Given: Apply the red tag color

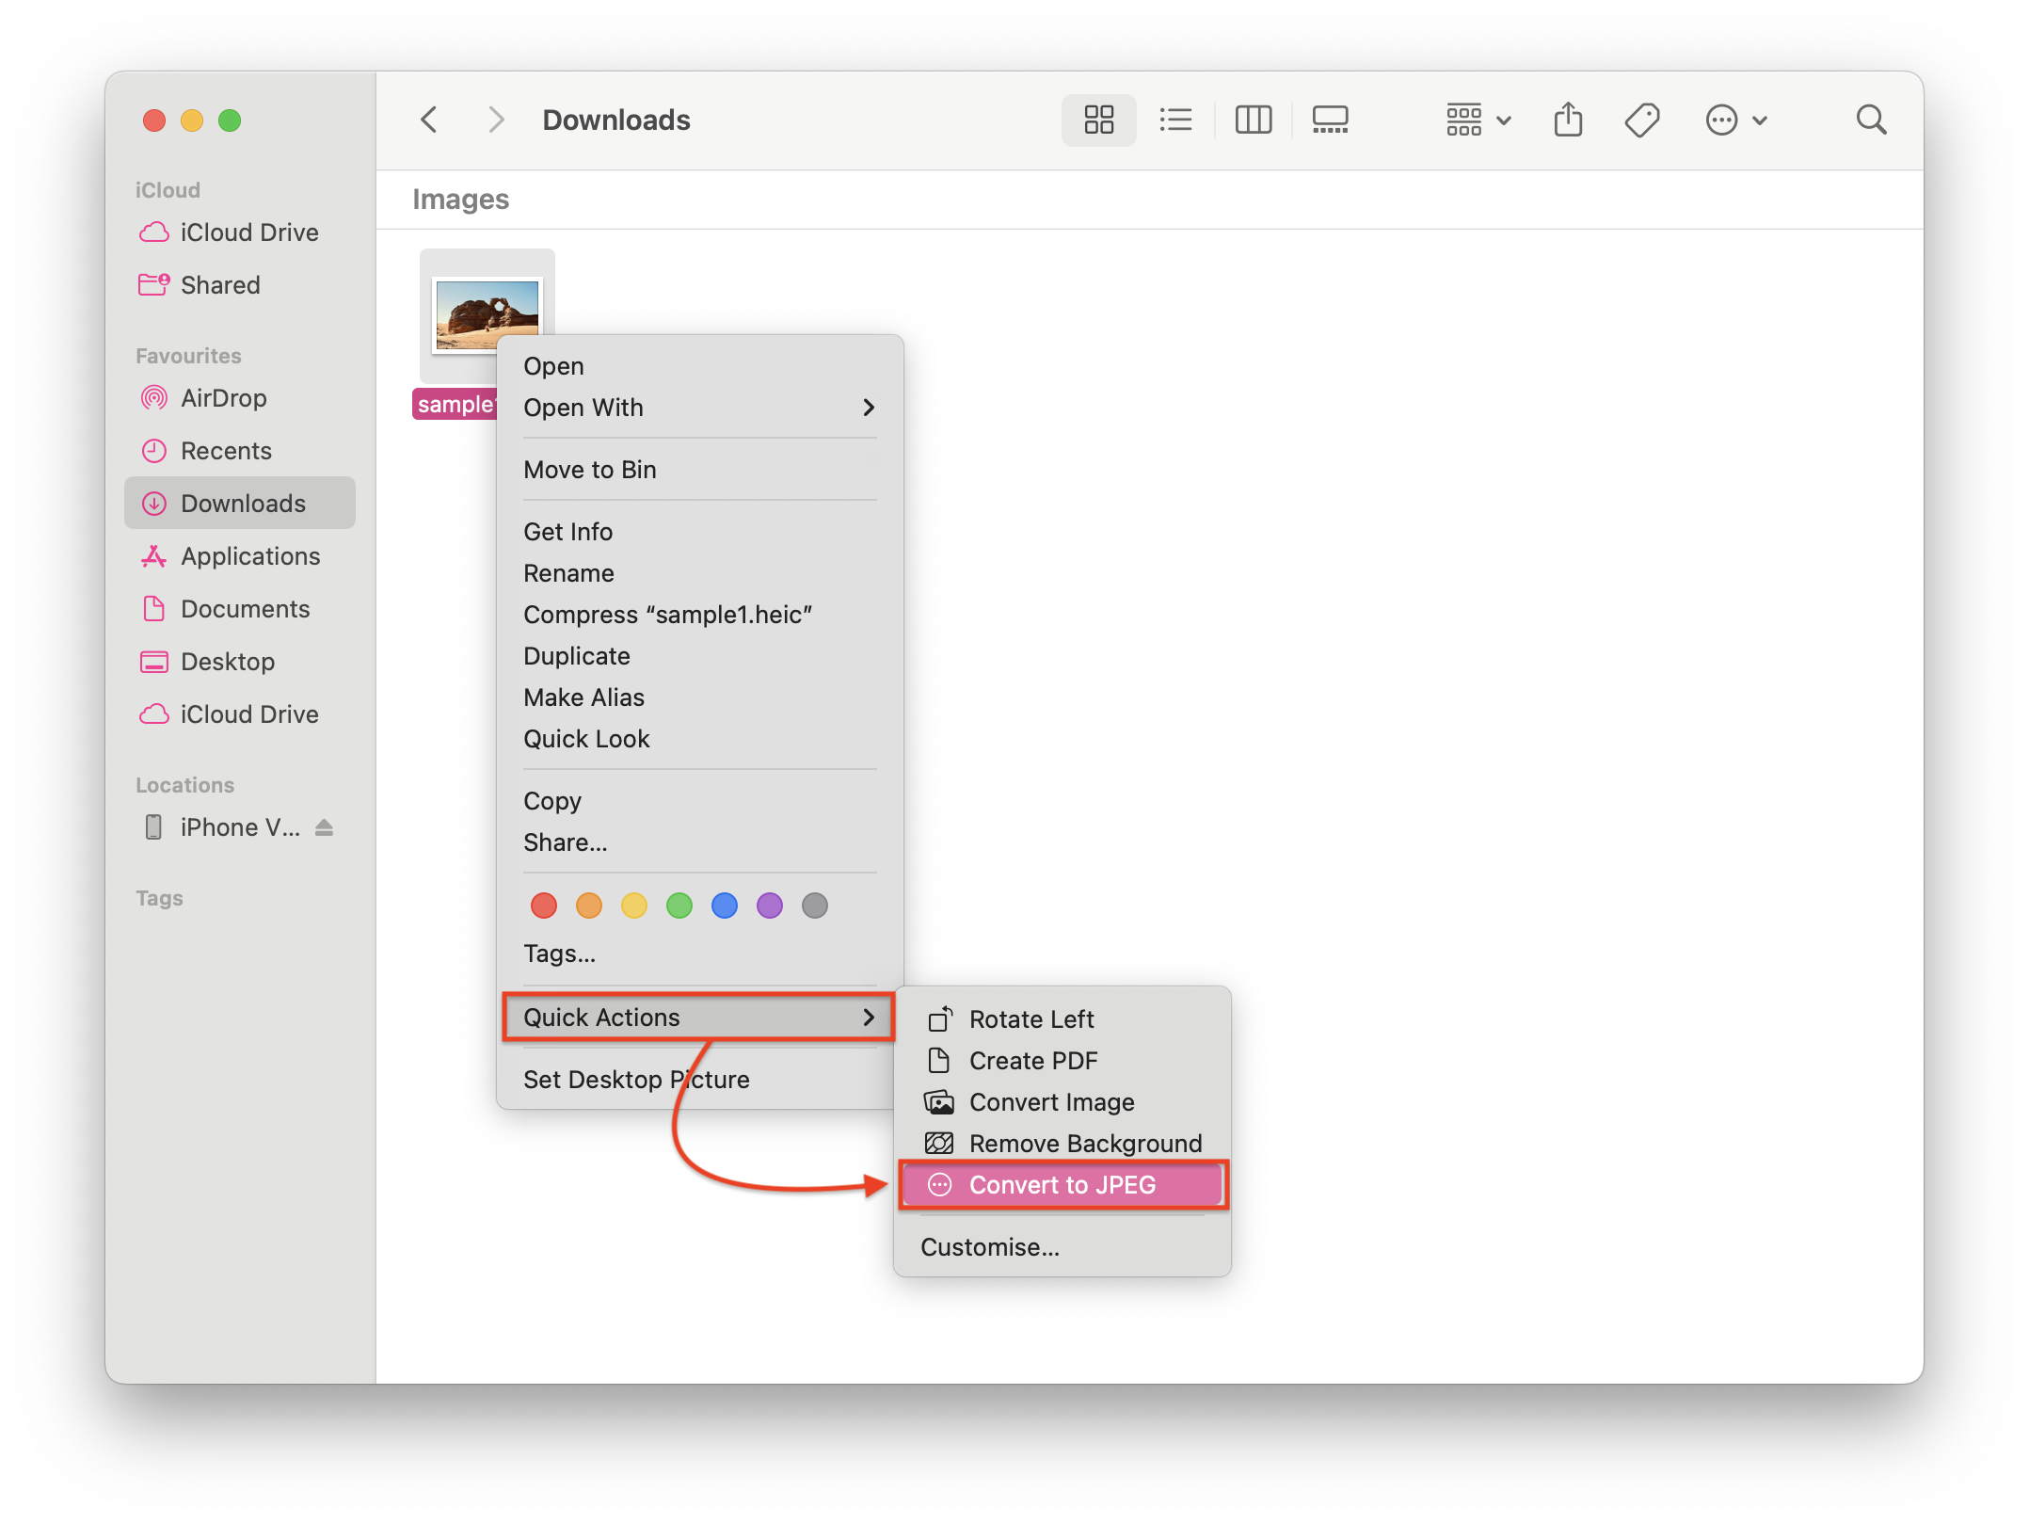Looking at the screenshot, I should 544,906.
